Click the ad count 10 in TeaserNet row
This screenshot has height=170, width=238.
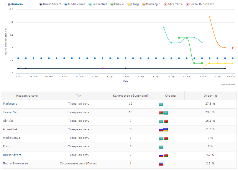(131, 112)
